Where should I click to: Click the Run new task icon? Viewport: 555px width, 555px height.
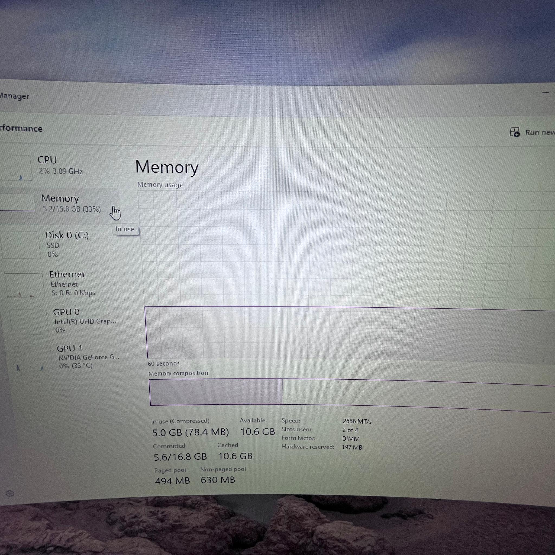[x=515, y=132]
